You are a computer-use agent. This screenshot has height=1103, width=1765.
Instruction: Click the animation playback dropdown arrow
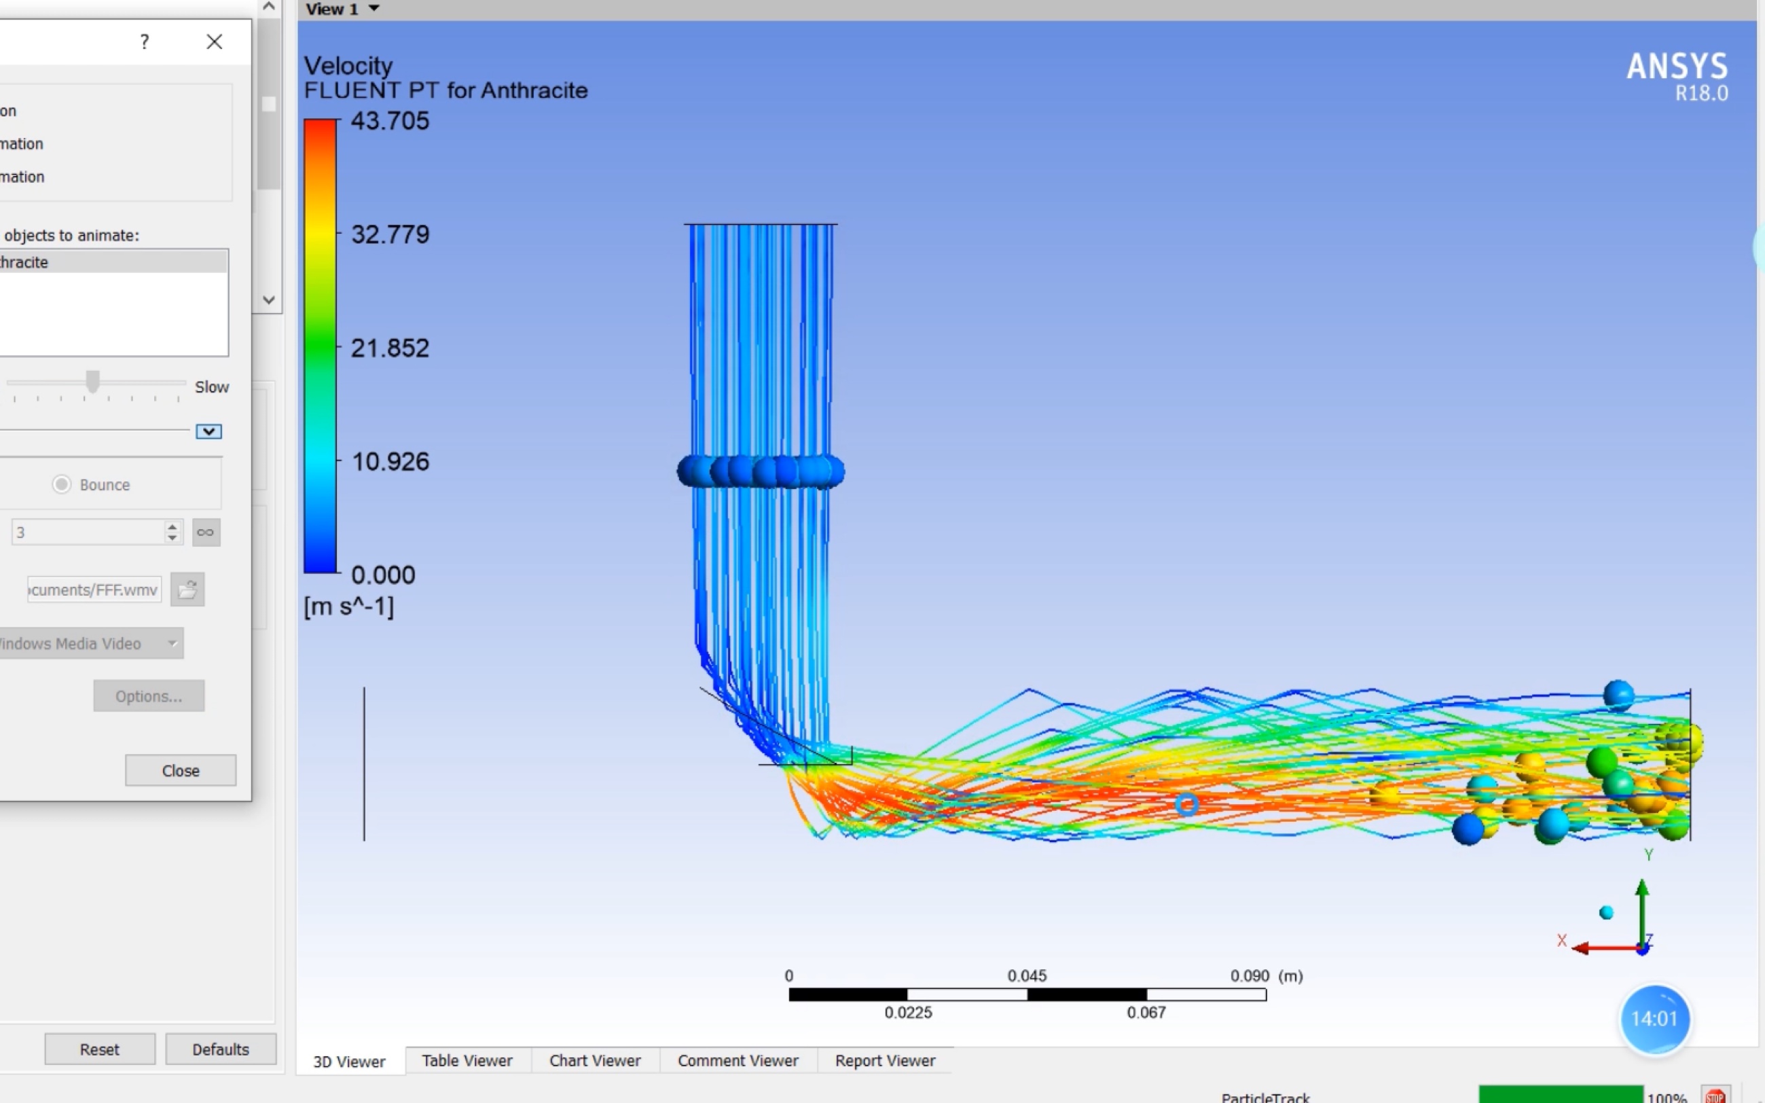pyautogui.click(x=208, y=431)
